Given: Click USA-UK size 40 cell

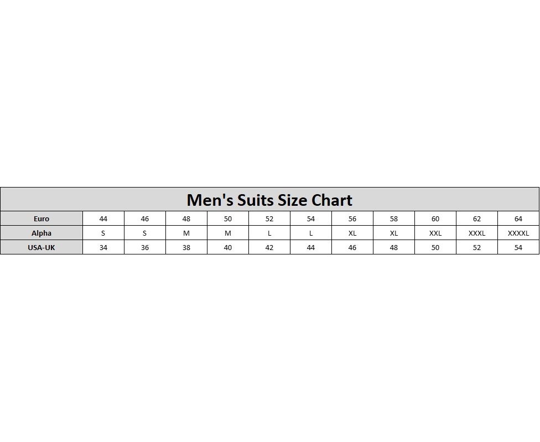Looking at the screenshot, I should 228,247.
